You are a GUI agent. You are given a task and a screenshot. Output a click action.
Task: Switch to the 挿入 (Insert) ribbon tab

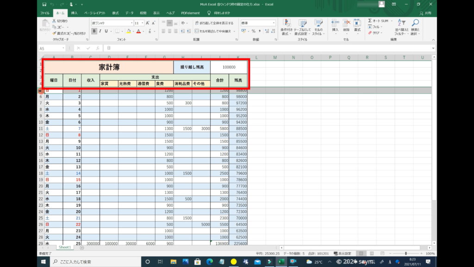74,13
